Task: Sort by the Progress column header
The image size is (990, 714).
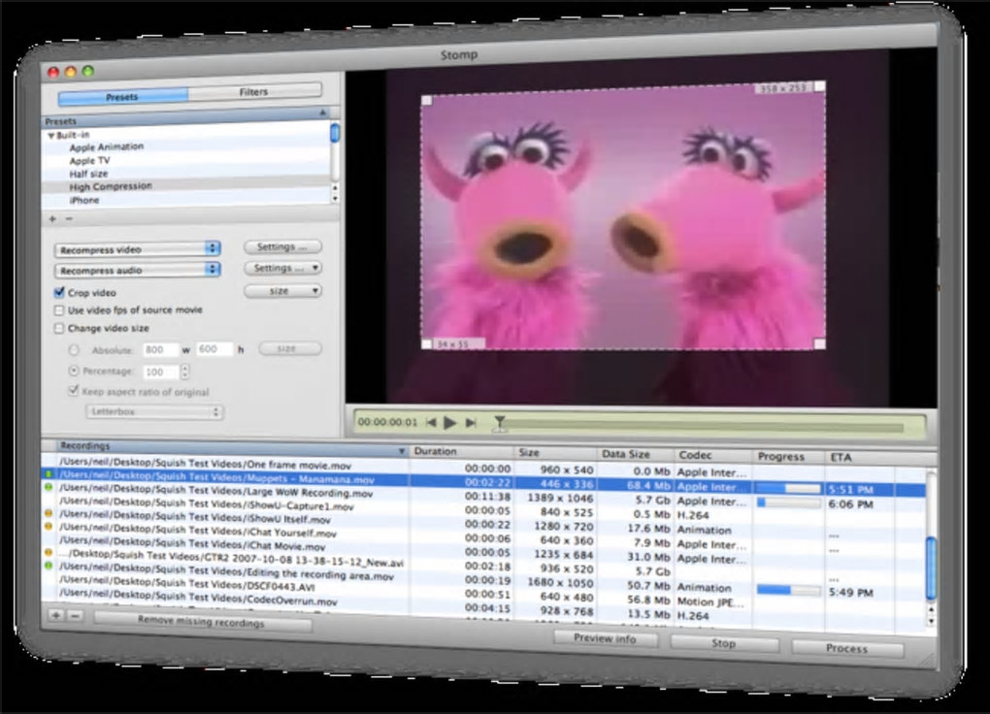Action: click(x=788, y=456)
